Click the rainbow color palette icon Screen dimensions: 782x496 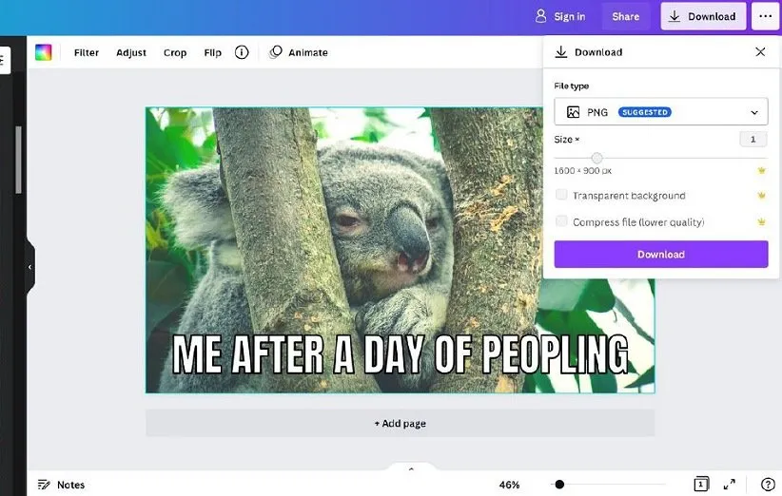[x=44, y=52]
